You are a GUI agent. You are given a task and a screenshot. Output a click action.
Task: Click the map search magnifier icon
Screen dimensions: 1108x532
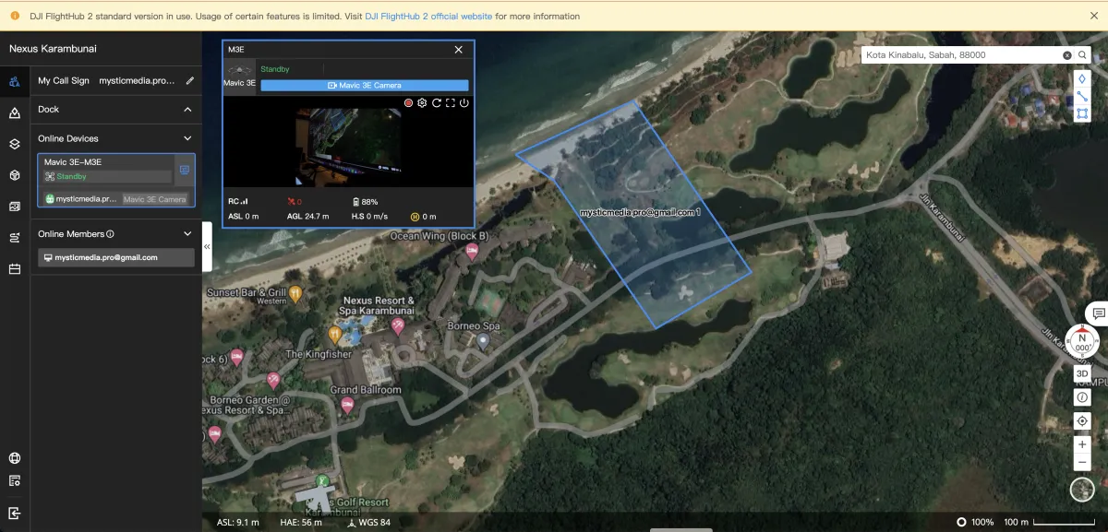[x=1082, y=55]
